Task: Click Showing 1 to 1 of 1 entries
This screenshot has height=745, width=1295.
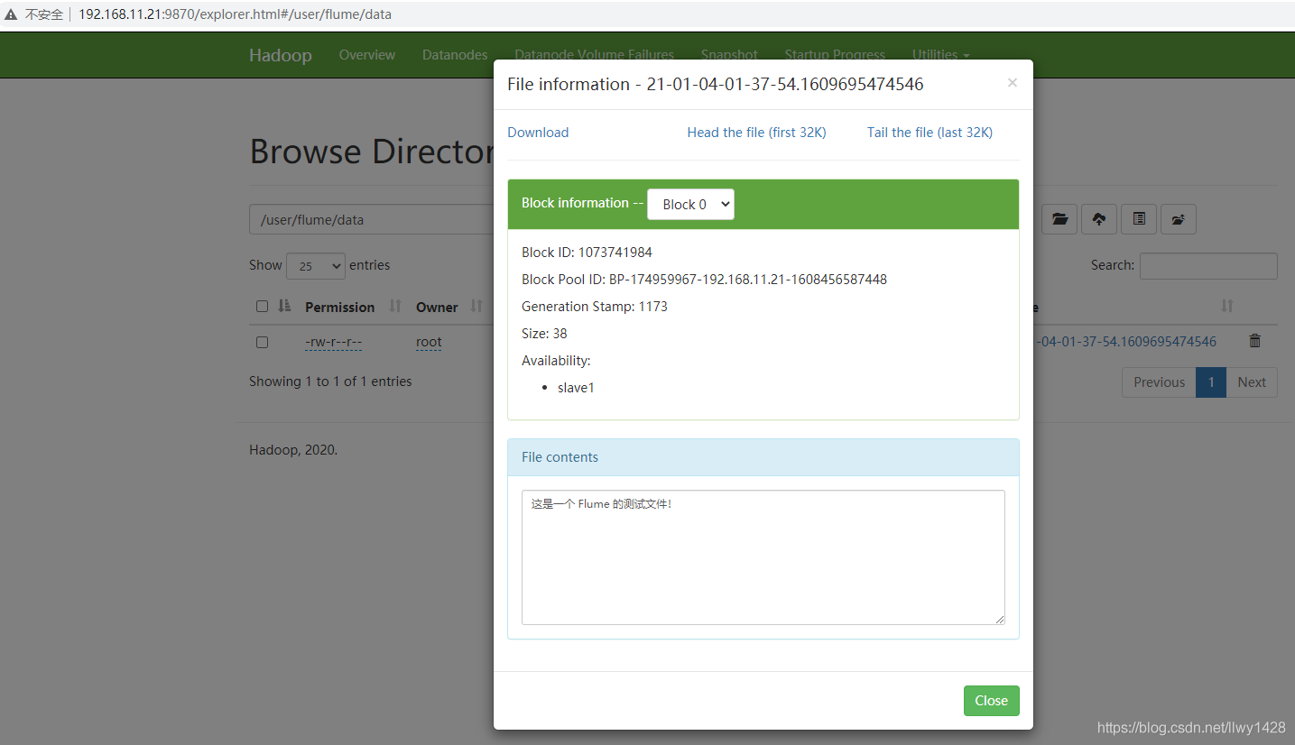Action: point(330,382)
